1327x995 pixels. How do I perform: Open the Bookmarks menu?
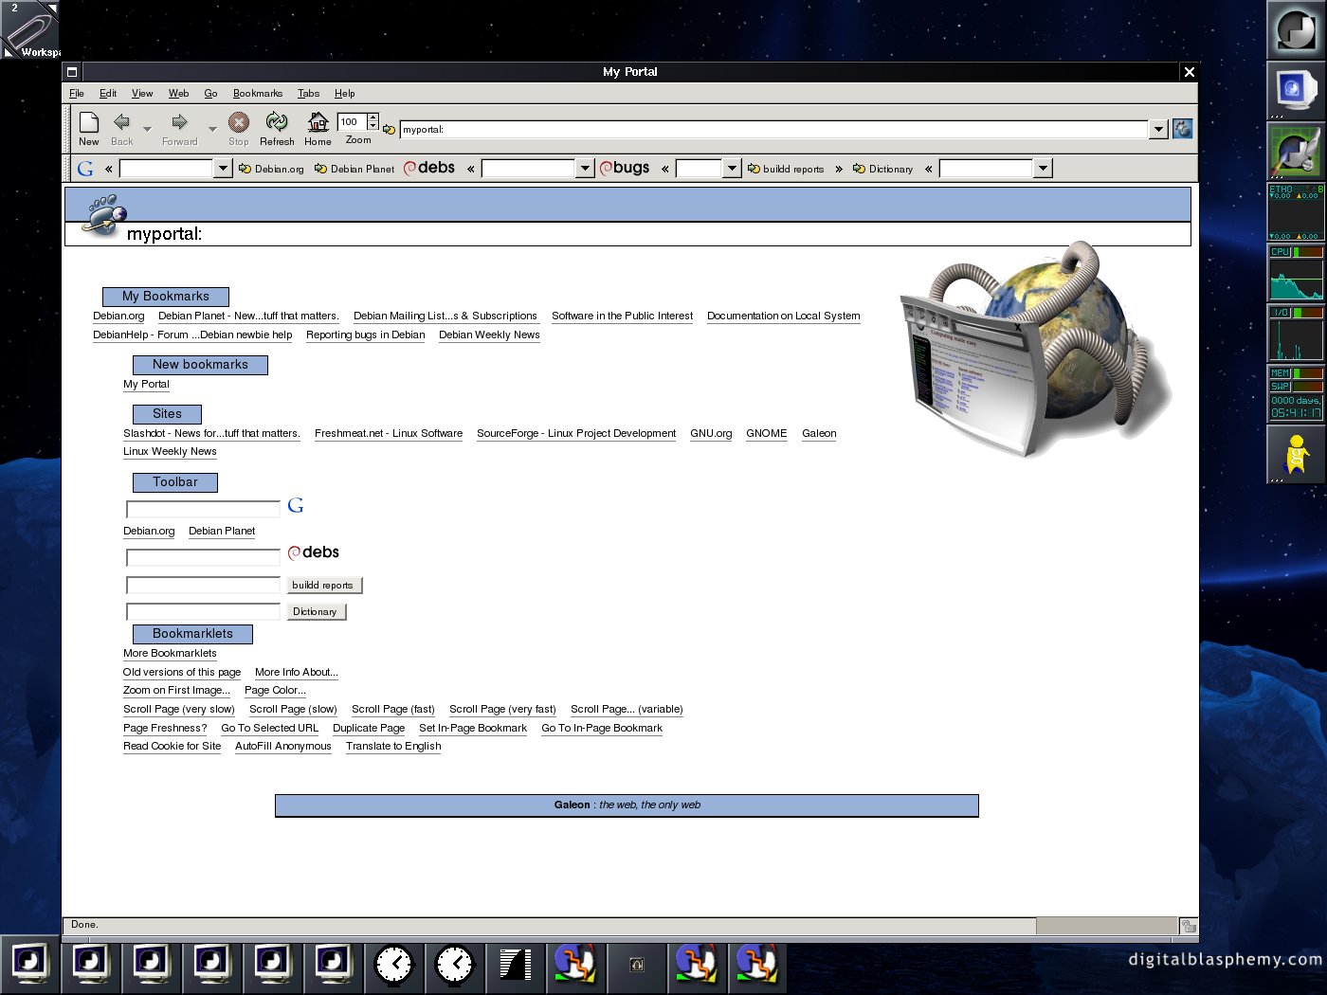258,93
